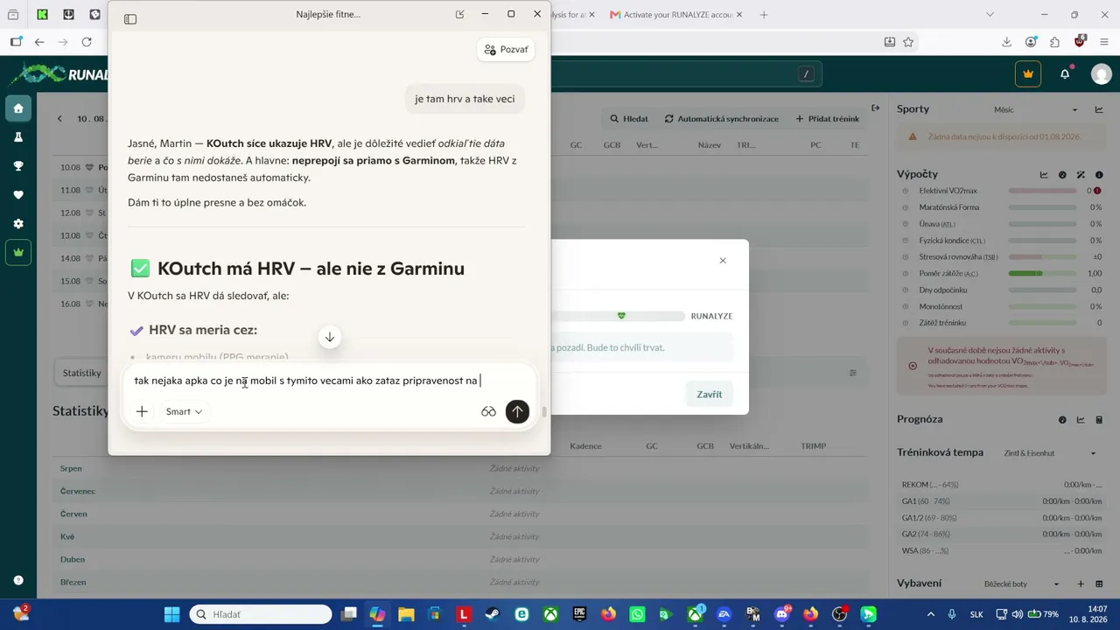Open the trophy icon in Runalyze sidebar
This screenshot has width=1120, height=630.
click(x=18, y=166)
